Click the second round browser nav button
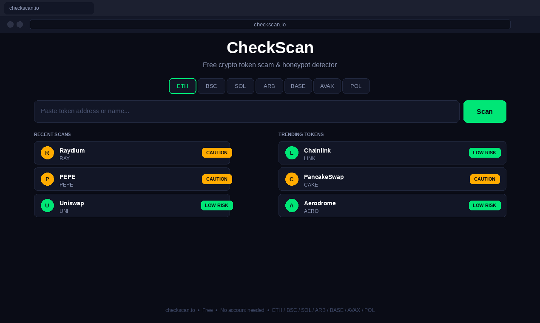 pos(20,24)
